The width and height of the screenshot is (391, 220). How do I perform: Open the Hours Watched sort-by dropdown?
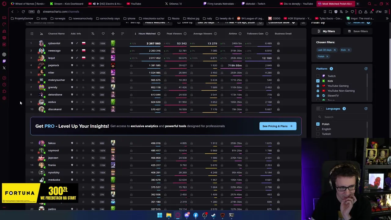click(x=157, y=23)
